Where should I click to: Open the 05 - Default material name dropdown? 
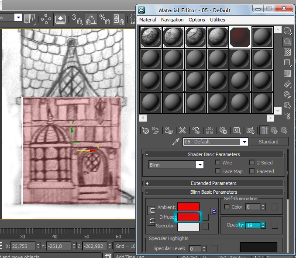coord(244,142)
